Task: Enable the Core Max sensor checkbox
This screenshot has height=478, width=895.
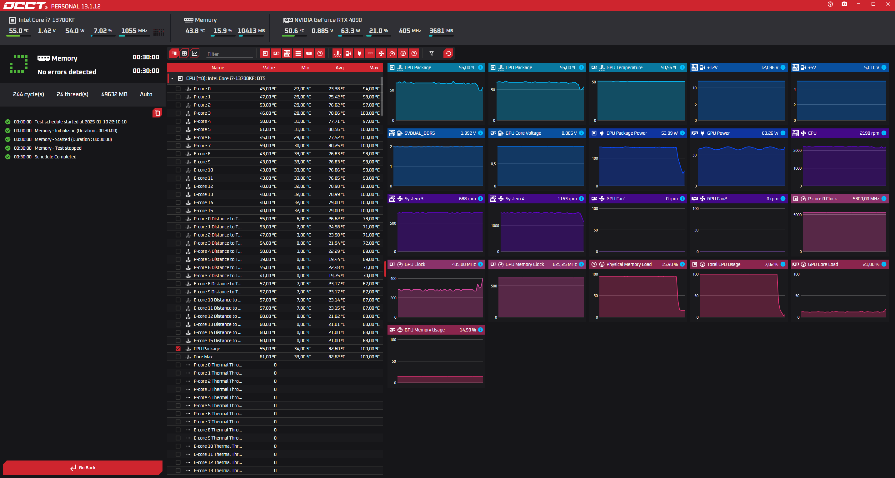Action: 178,357
